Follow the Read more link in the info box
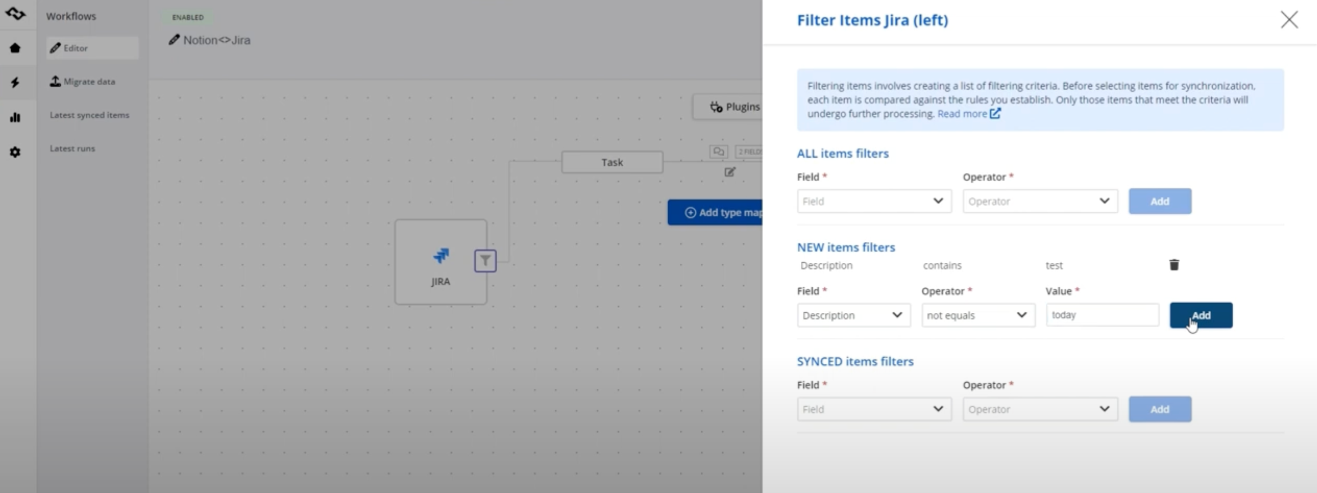 [964, 114]
